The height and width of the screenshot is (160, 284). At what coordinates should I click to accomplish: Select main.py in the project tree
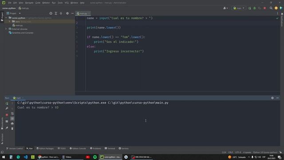[18, 25]
